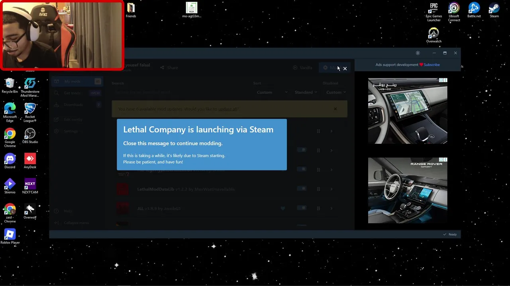Open the AnyDesk desktop icon
This screenshot has width=510, height=286.
(30, 161)
